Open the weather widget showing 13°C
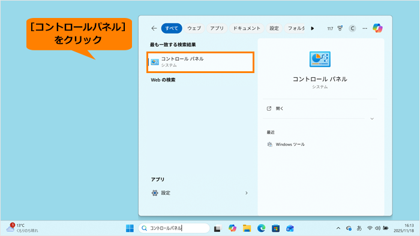 coord(22,228)
